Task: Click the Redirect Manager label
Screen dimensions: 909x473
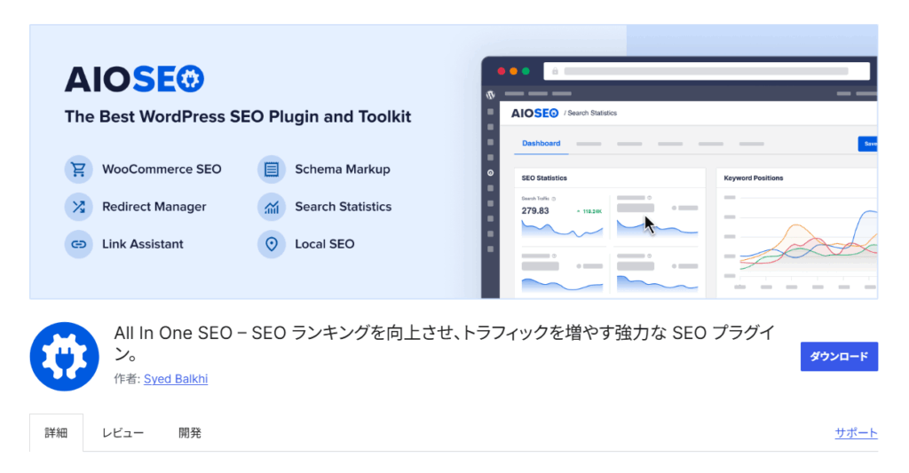Action: [154, 207]
